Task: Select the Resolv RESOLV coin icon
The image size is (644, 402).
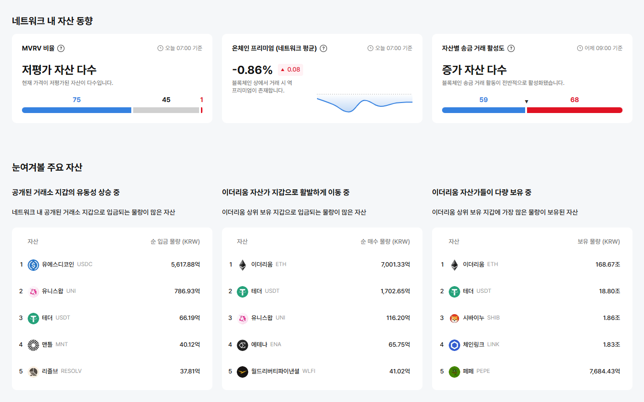Action: [x=32, y=371]
